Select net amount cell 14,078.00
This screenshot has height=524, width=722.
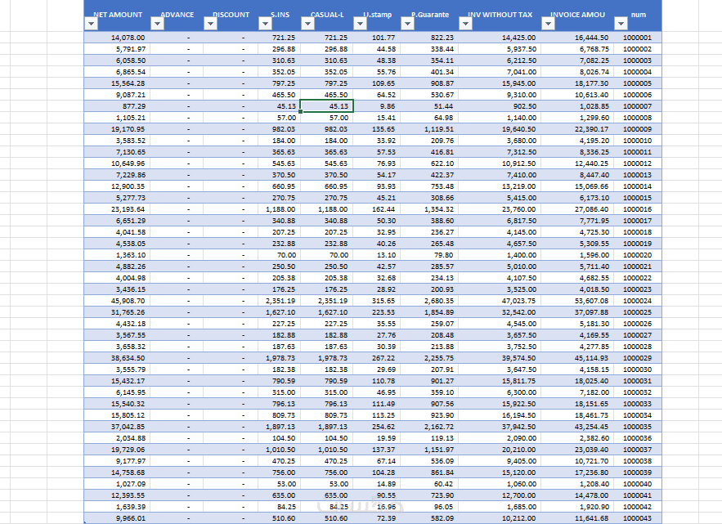pyautogui.click(x=118, y=38)
